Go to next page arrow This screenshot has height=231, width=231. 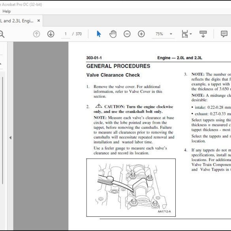pyautogui.click(x=51, y=34)
